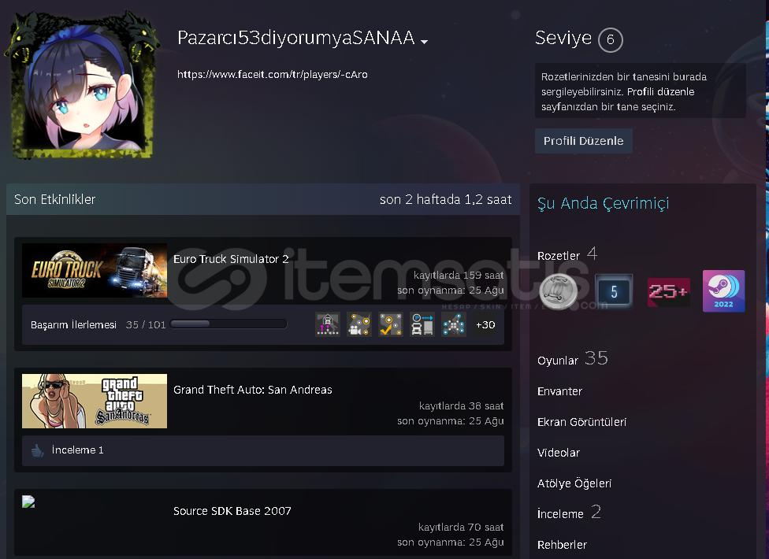
Task: Click the "35 / 101" achievement count
Action: 146,325
